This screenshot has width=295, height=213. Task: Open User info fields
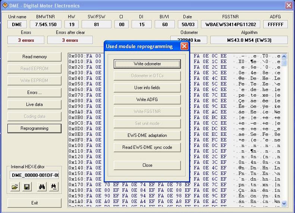point(147,88)
